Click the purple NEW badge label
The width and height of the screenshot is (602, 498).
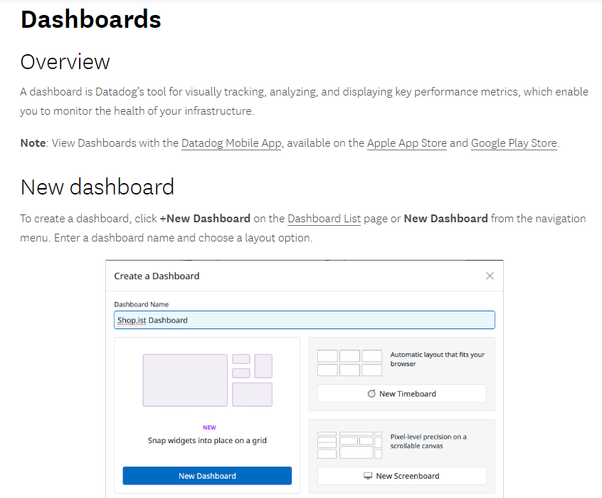pos(210,427)
